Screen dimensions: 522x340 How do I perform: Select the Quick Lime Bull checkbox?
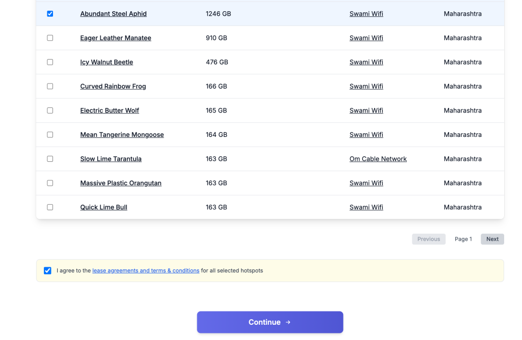coord(50,207)
